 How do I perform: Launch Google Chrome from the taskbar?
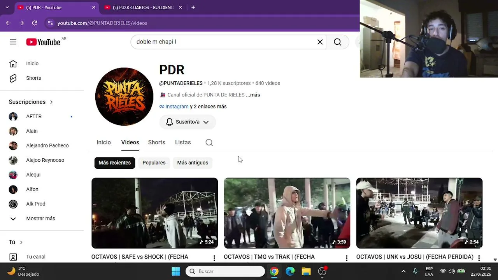(x=274, y=271)
